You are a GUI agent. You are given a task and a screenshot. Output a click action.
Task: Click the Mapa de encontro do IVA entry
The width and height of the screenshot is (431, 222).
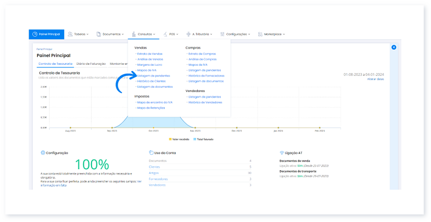point(154,102)
